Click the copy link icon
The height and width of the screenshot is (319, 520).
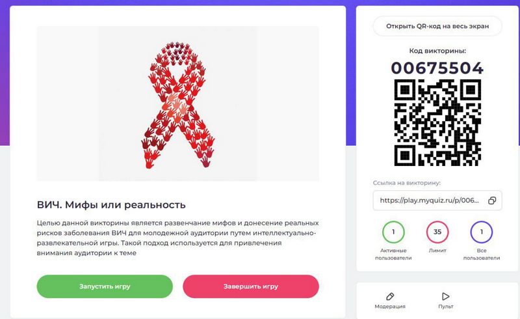click(492, 201)
